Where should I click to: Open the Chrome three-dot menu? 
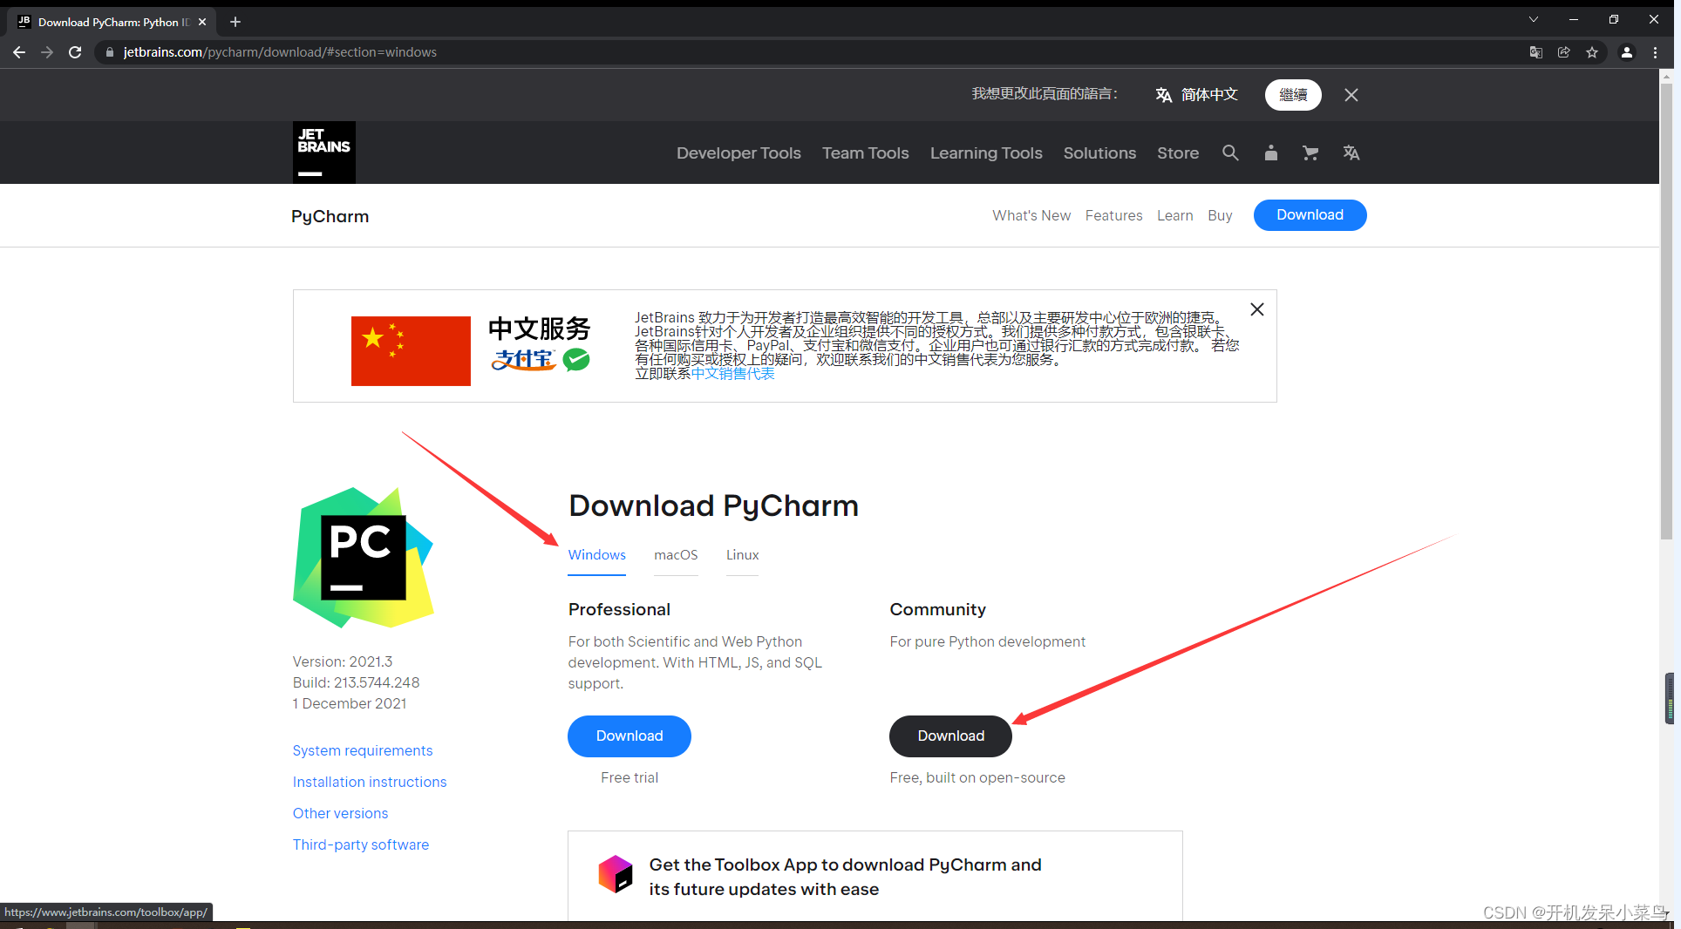[1655, 52]
